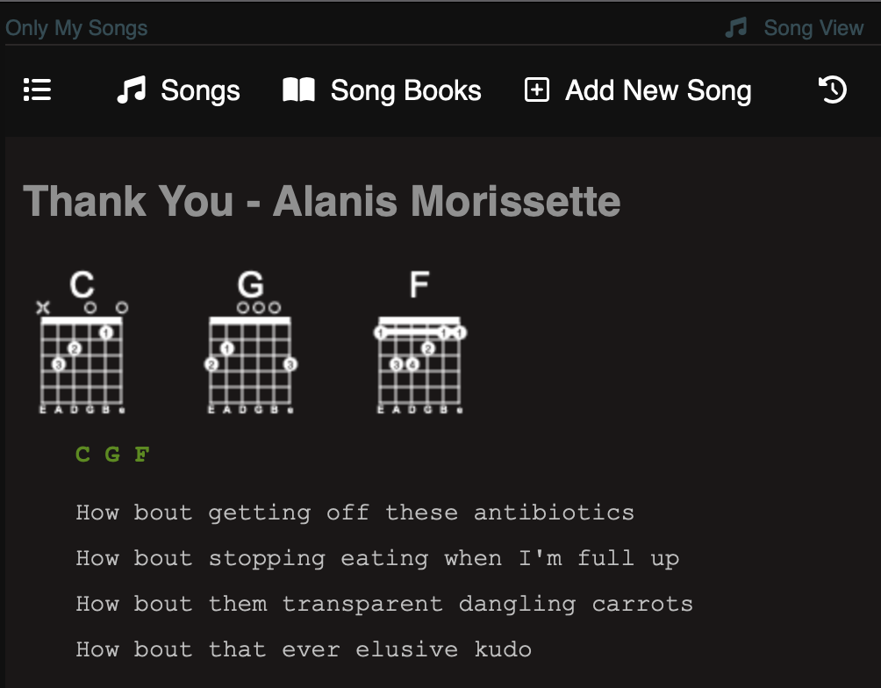The width and height of the screenshot is (881, 688).
Task: Open the Song Books menu item
Action: tap(405, 90)
